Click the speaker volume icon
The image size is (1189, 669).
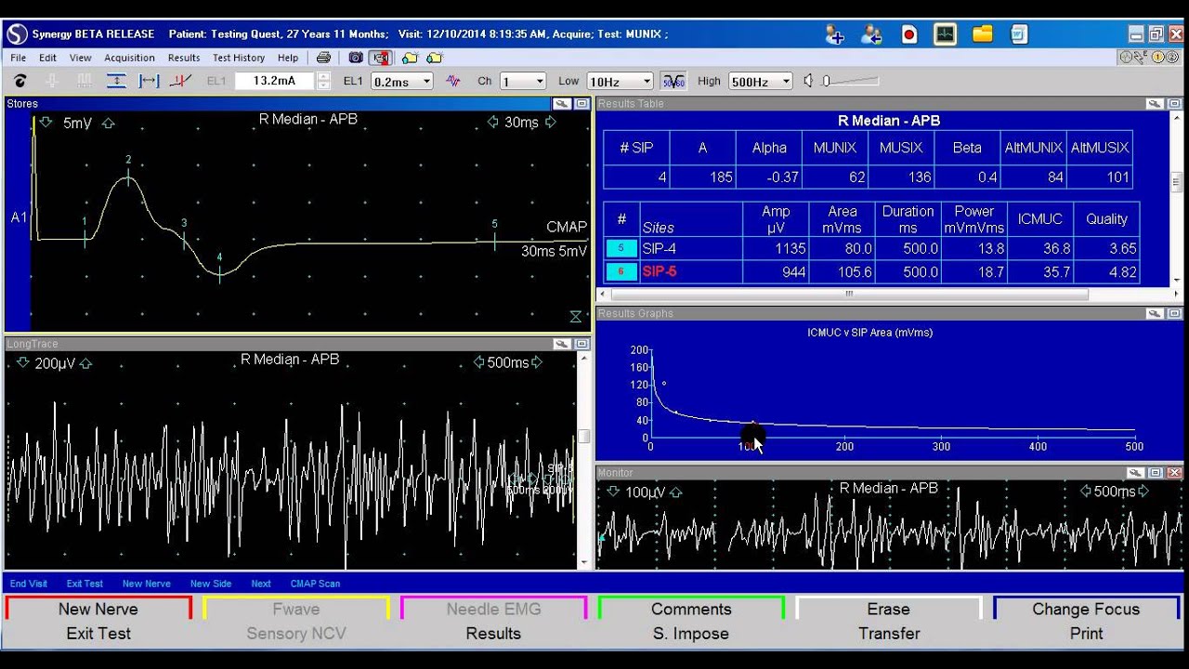(808, 81)
